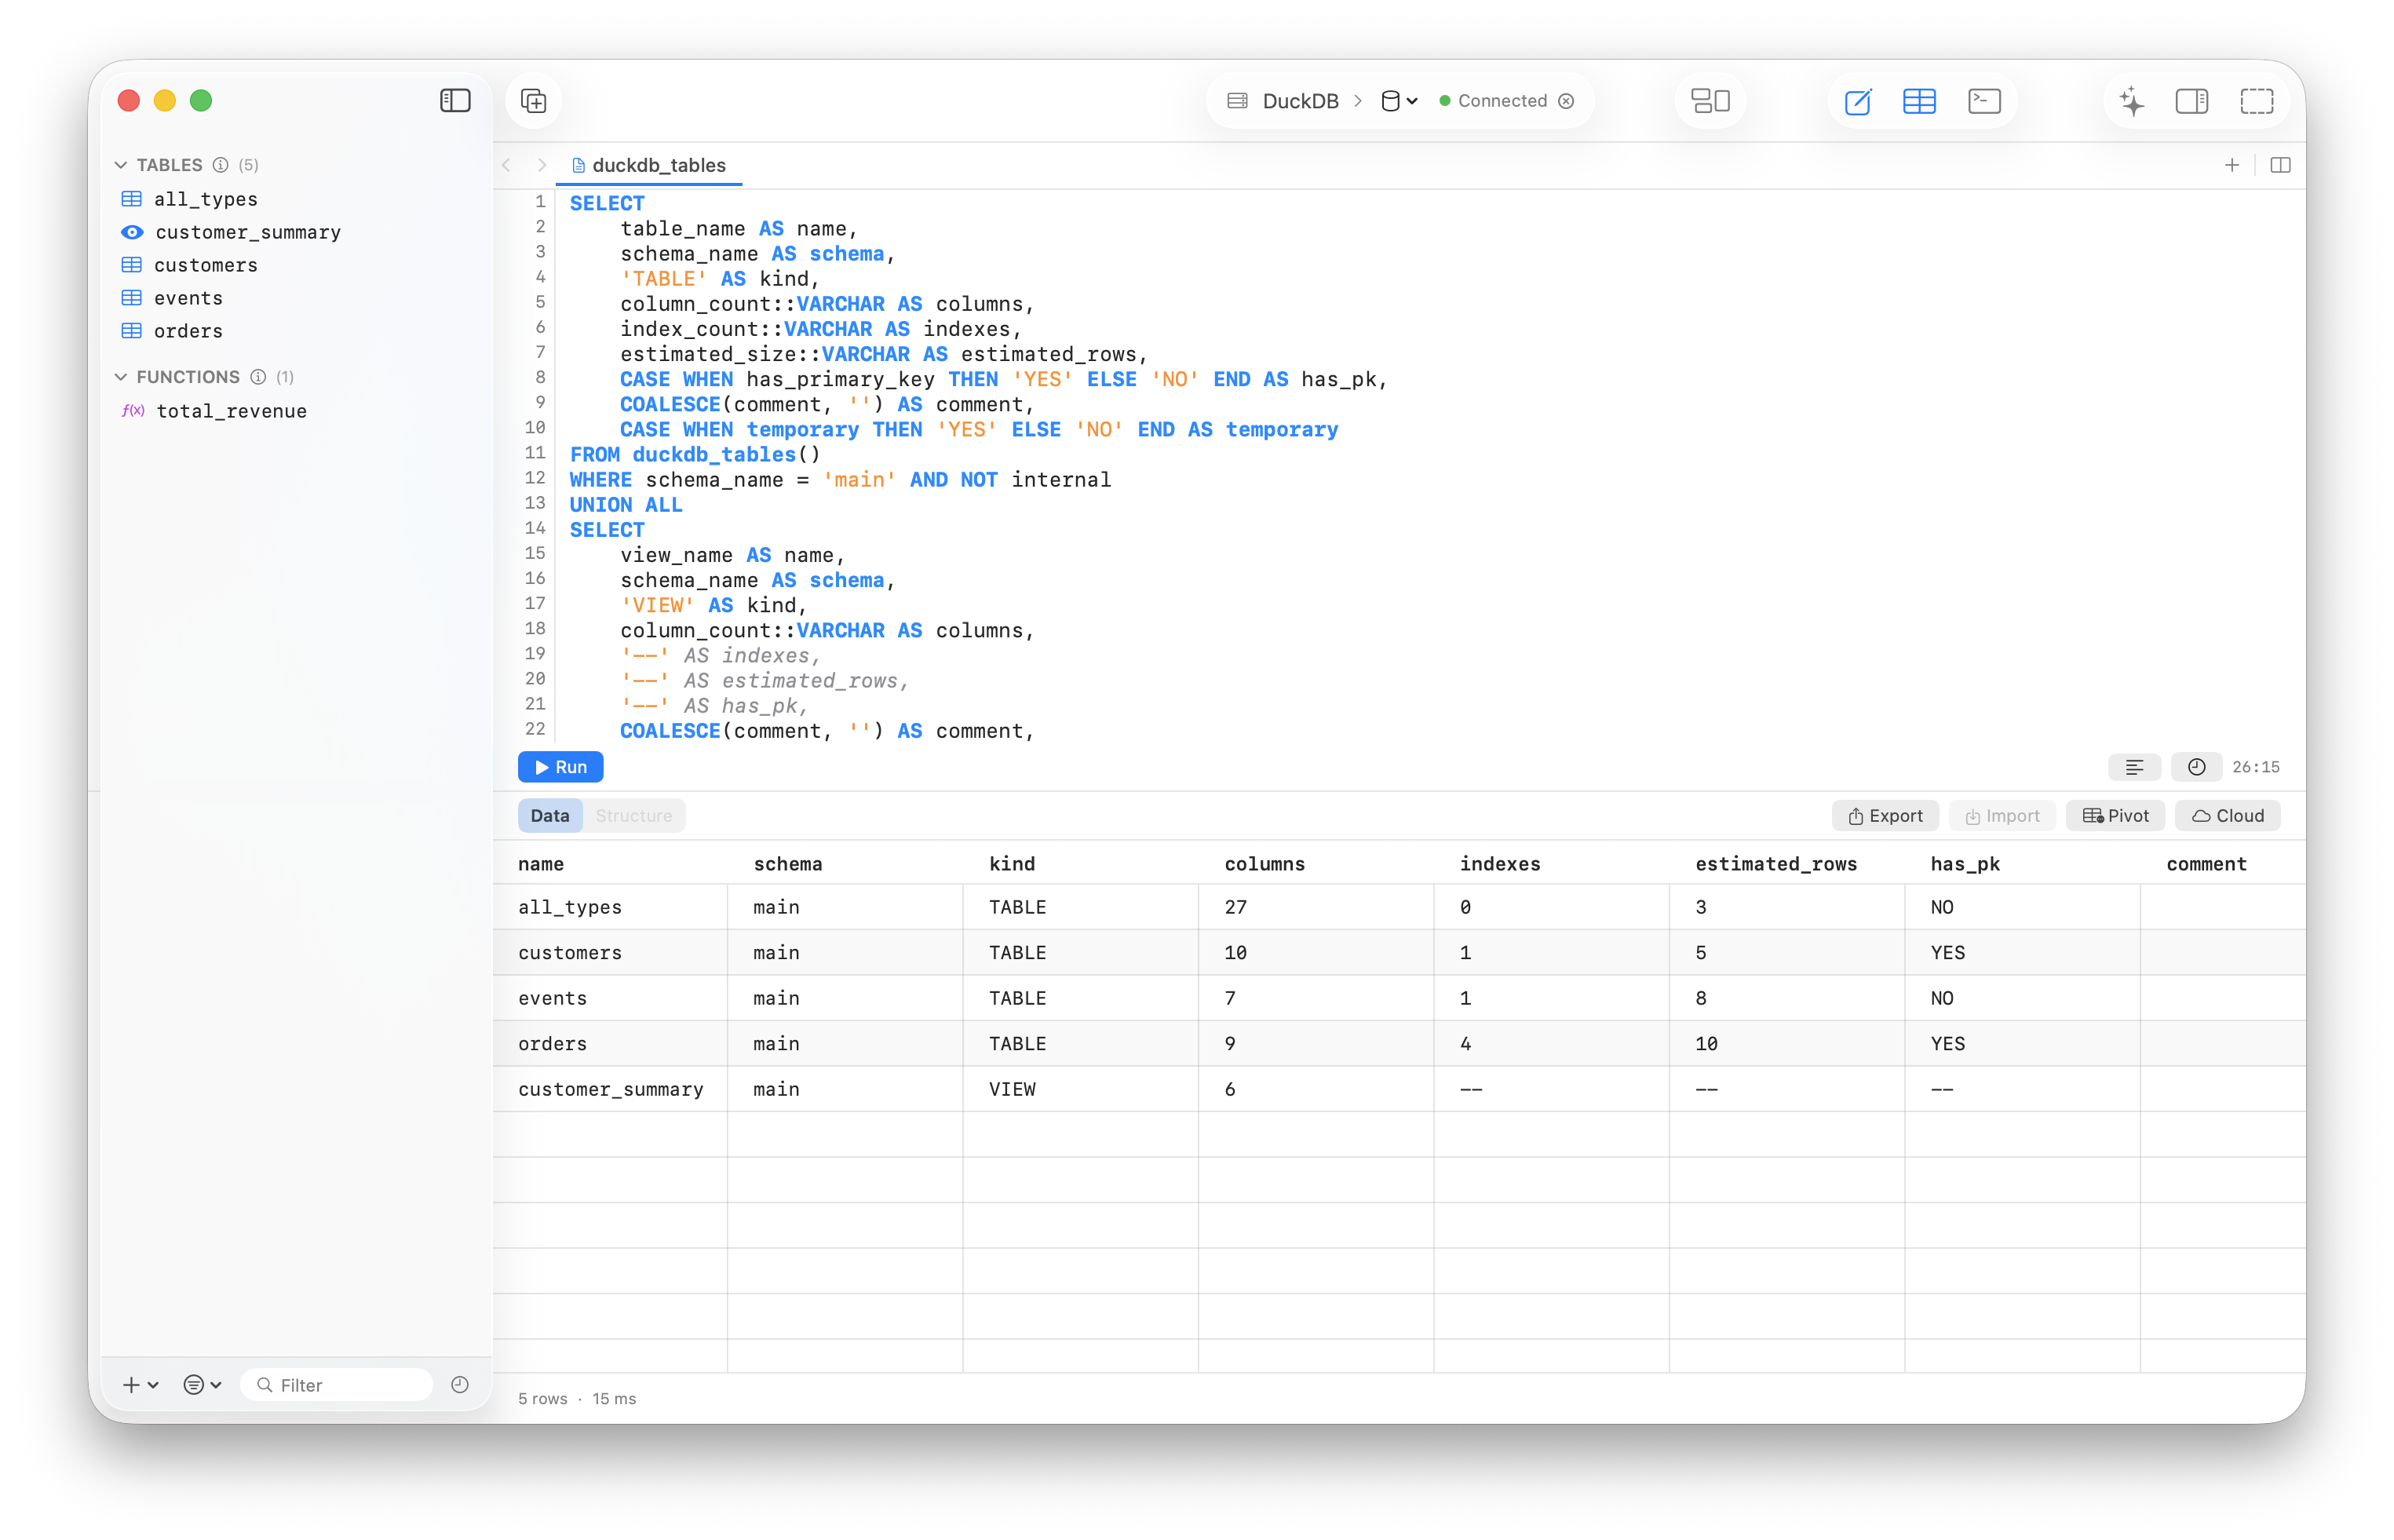Image resolution: width=2394 pixels, height=1540 pixels.
Task: Collapse the TABLES section
Action: point(121,165)
